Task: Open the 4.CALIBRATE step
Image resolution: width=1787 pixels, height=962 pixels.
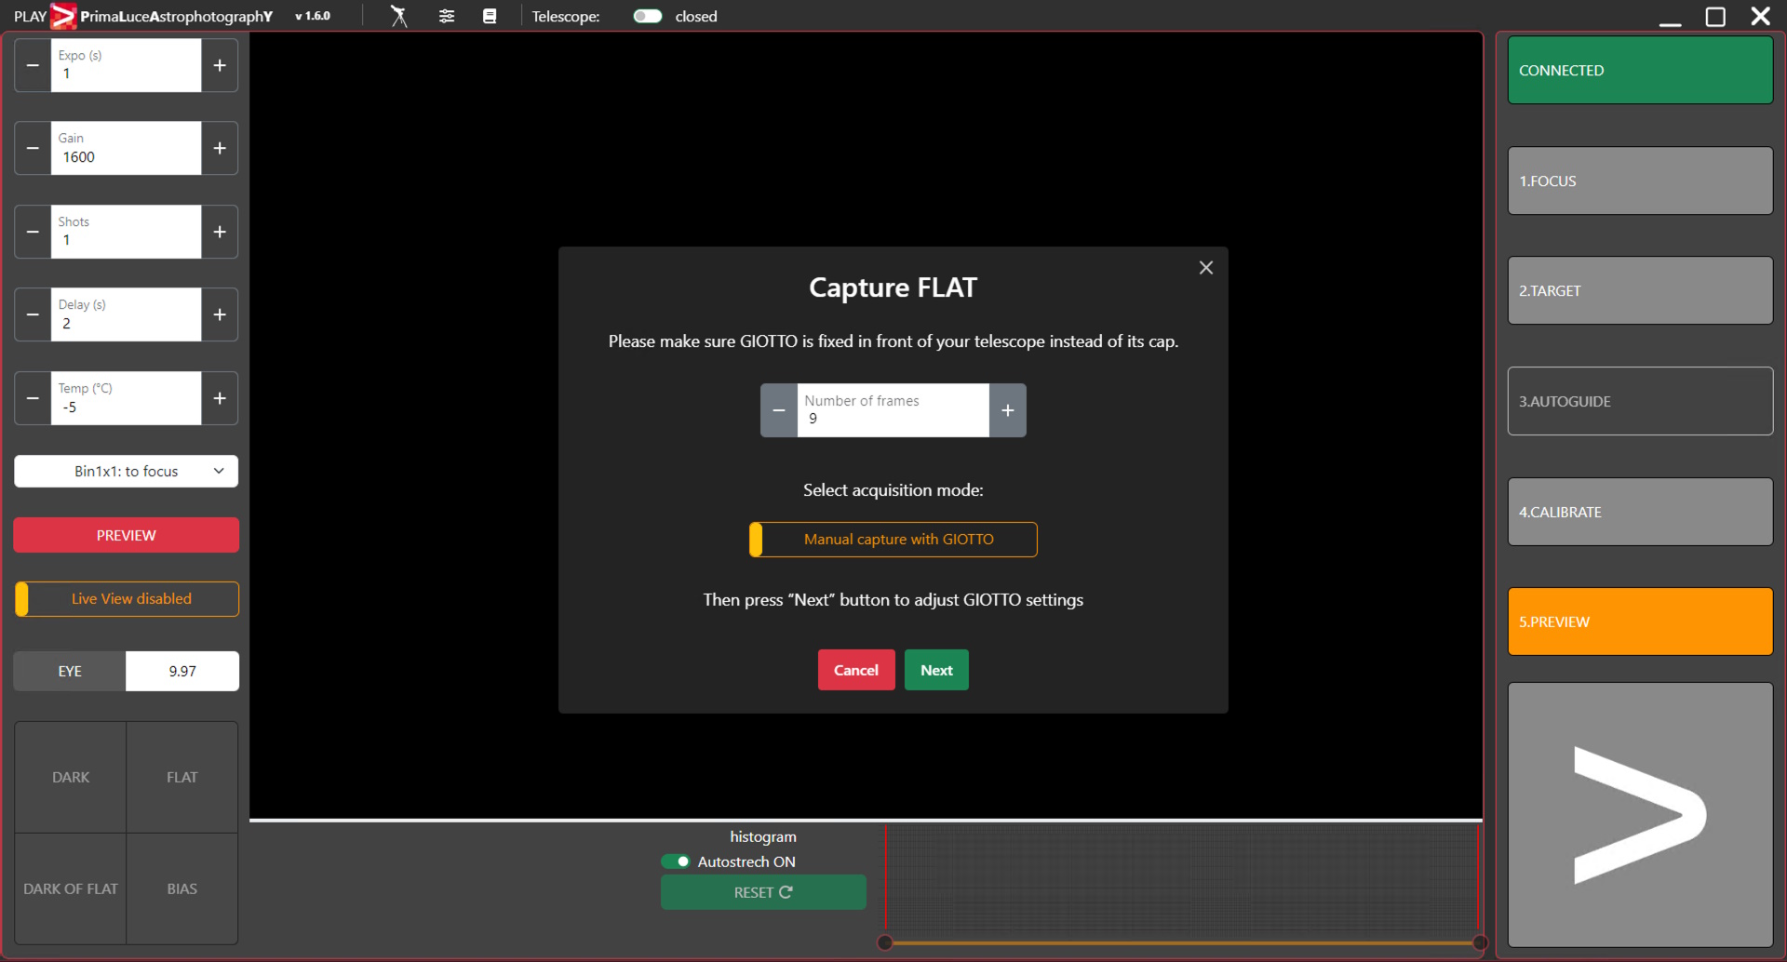Action: coord(1640,512)
